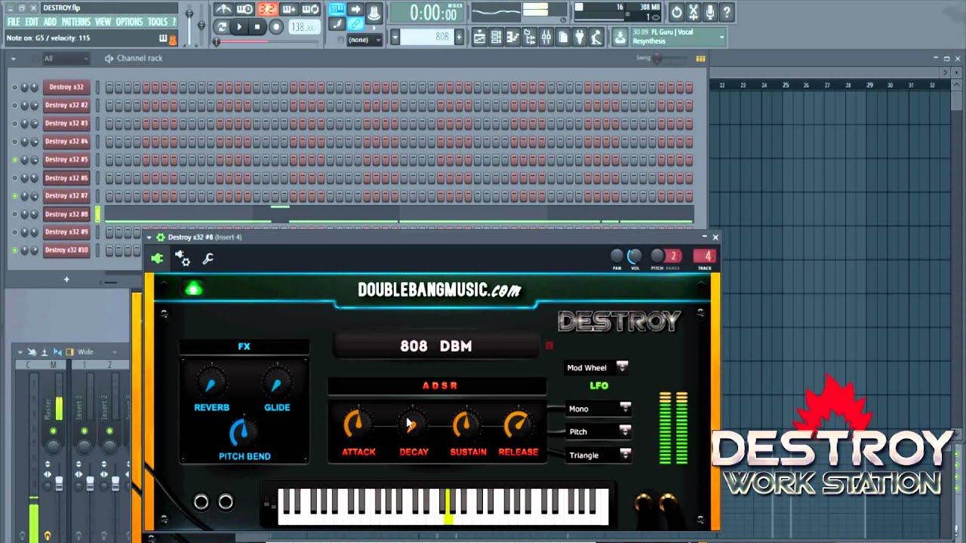Open the OPTIONS menu
This screenshot has width=966, height=543.
[x=129, y=22]
